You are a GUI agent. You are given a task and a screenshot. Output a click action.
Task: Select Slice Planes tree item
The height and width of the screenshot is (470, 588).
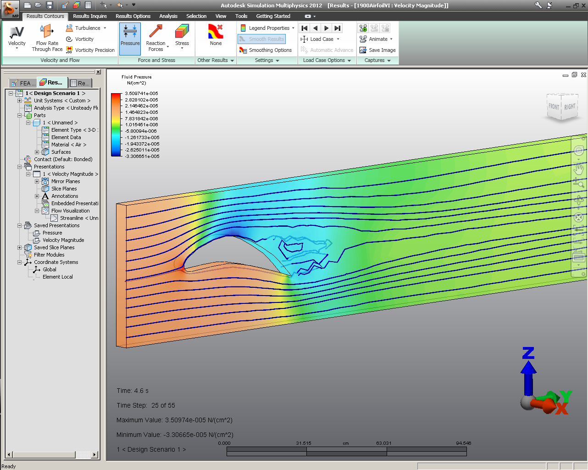pos(64,189)
